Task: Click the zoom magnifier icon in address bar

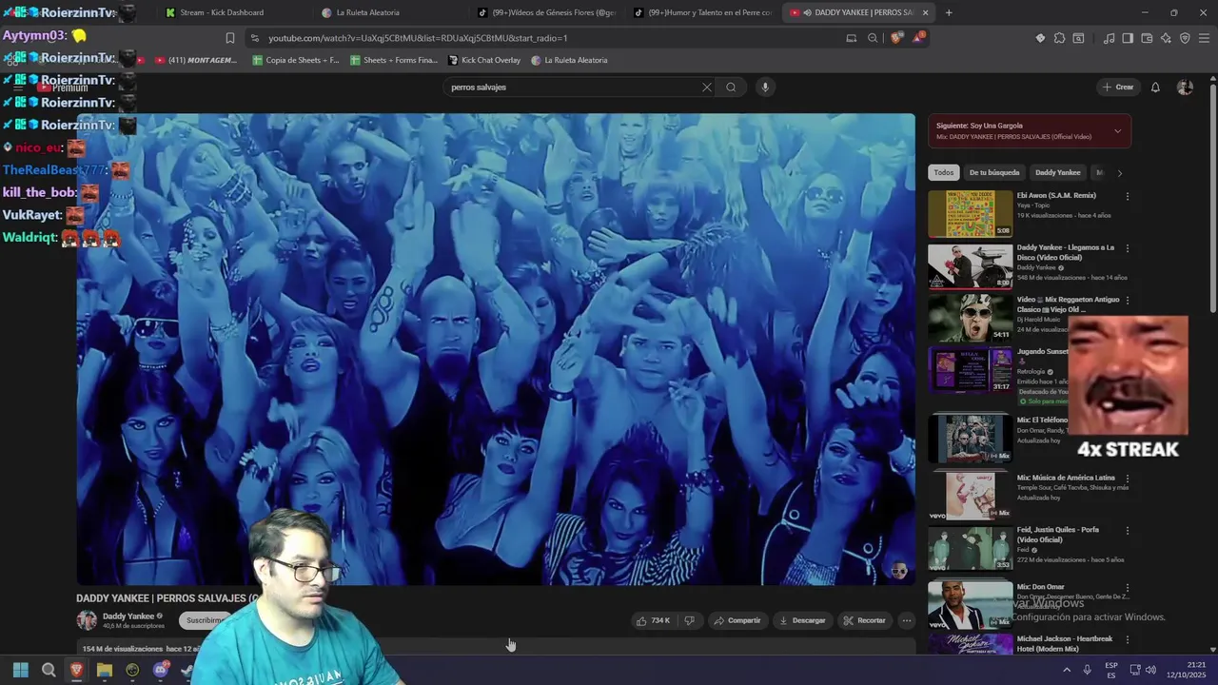Action: point(873,38)
